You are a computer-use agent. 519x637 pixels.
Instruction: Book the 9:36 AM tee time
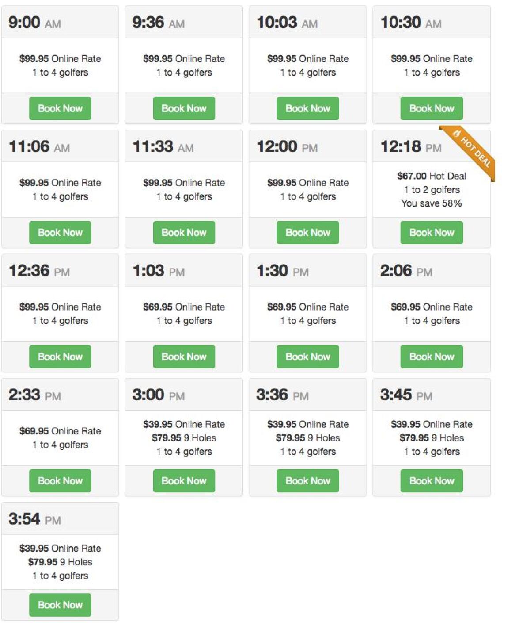click(184, 108)
